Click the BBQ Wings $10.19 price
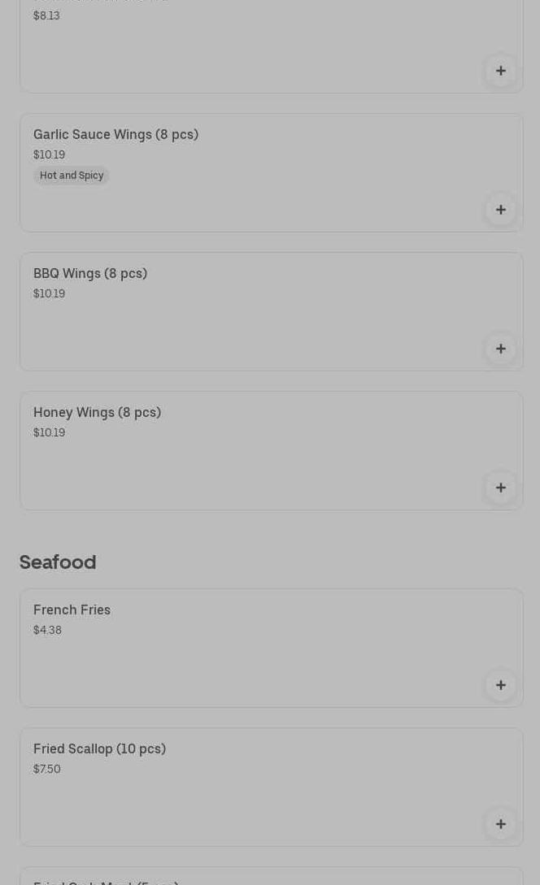 point(49,293)
